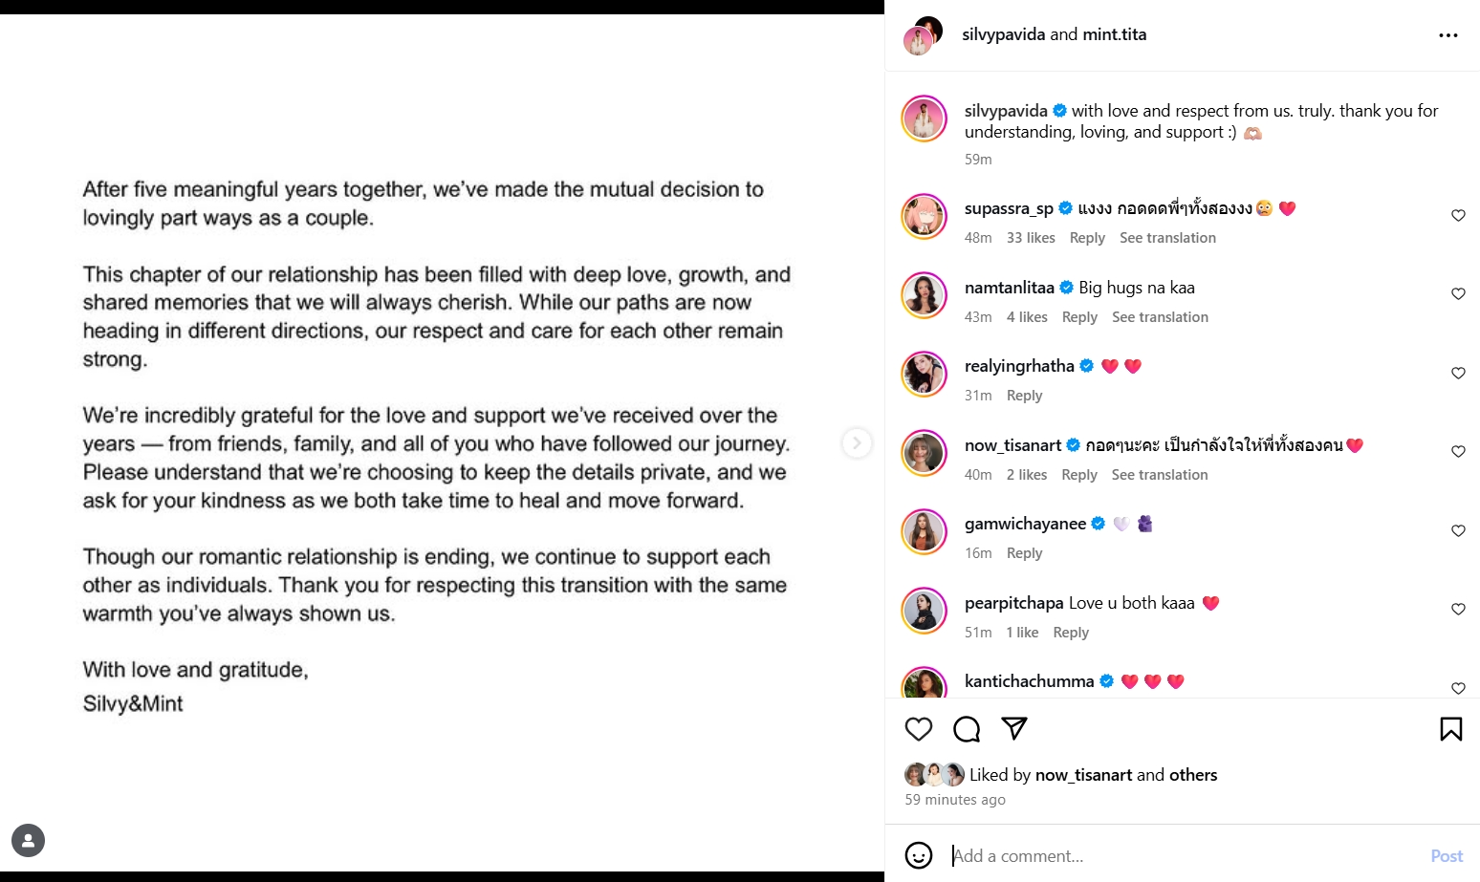Like the post with the heart icon
This screenshot has width=1480, height=882.
click(919, 729)
